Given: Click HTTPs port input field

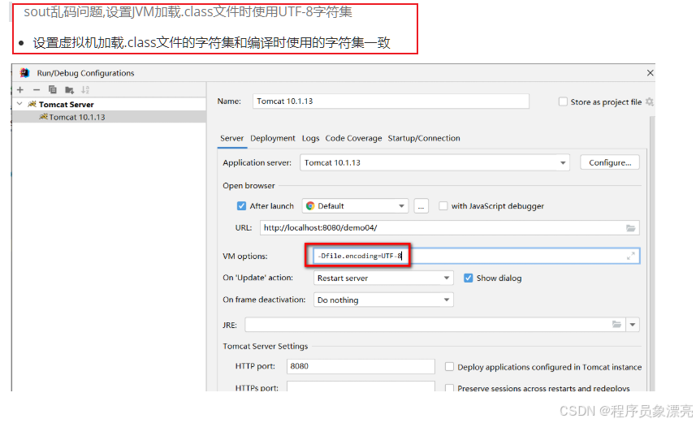Looking at the screenshot, I should [361, 386].
